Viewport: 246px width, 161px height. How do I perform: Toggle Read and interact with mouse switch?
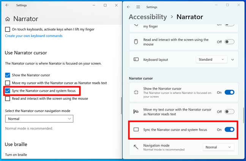tap(229, 42)
